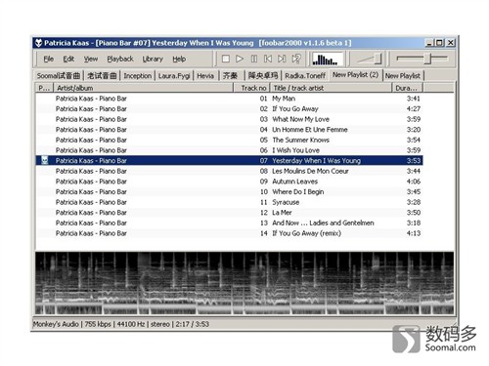Open the Playback menu
Viewport: 489px width, 366px height.
point(120,59)
